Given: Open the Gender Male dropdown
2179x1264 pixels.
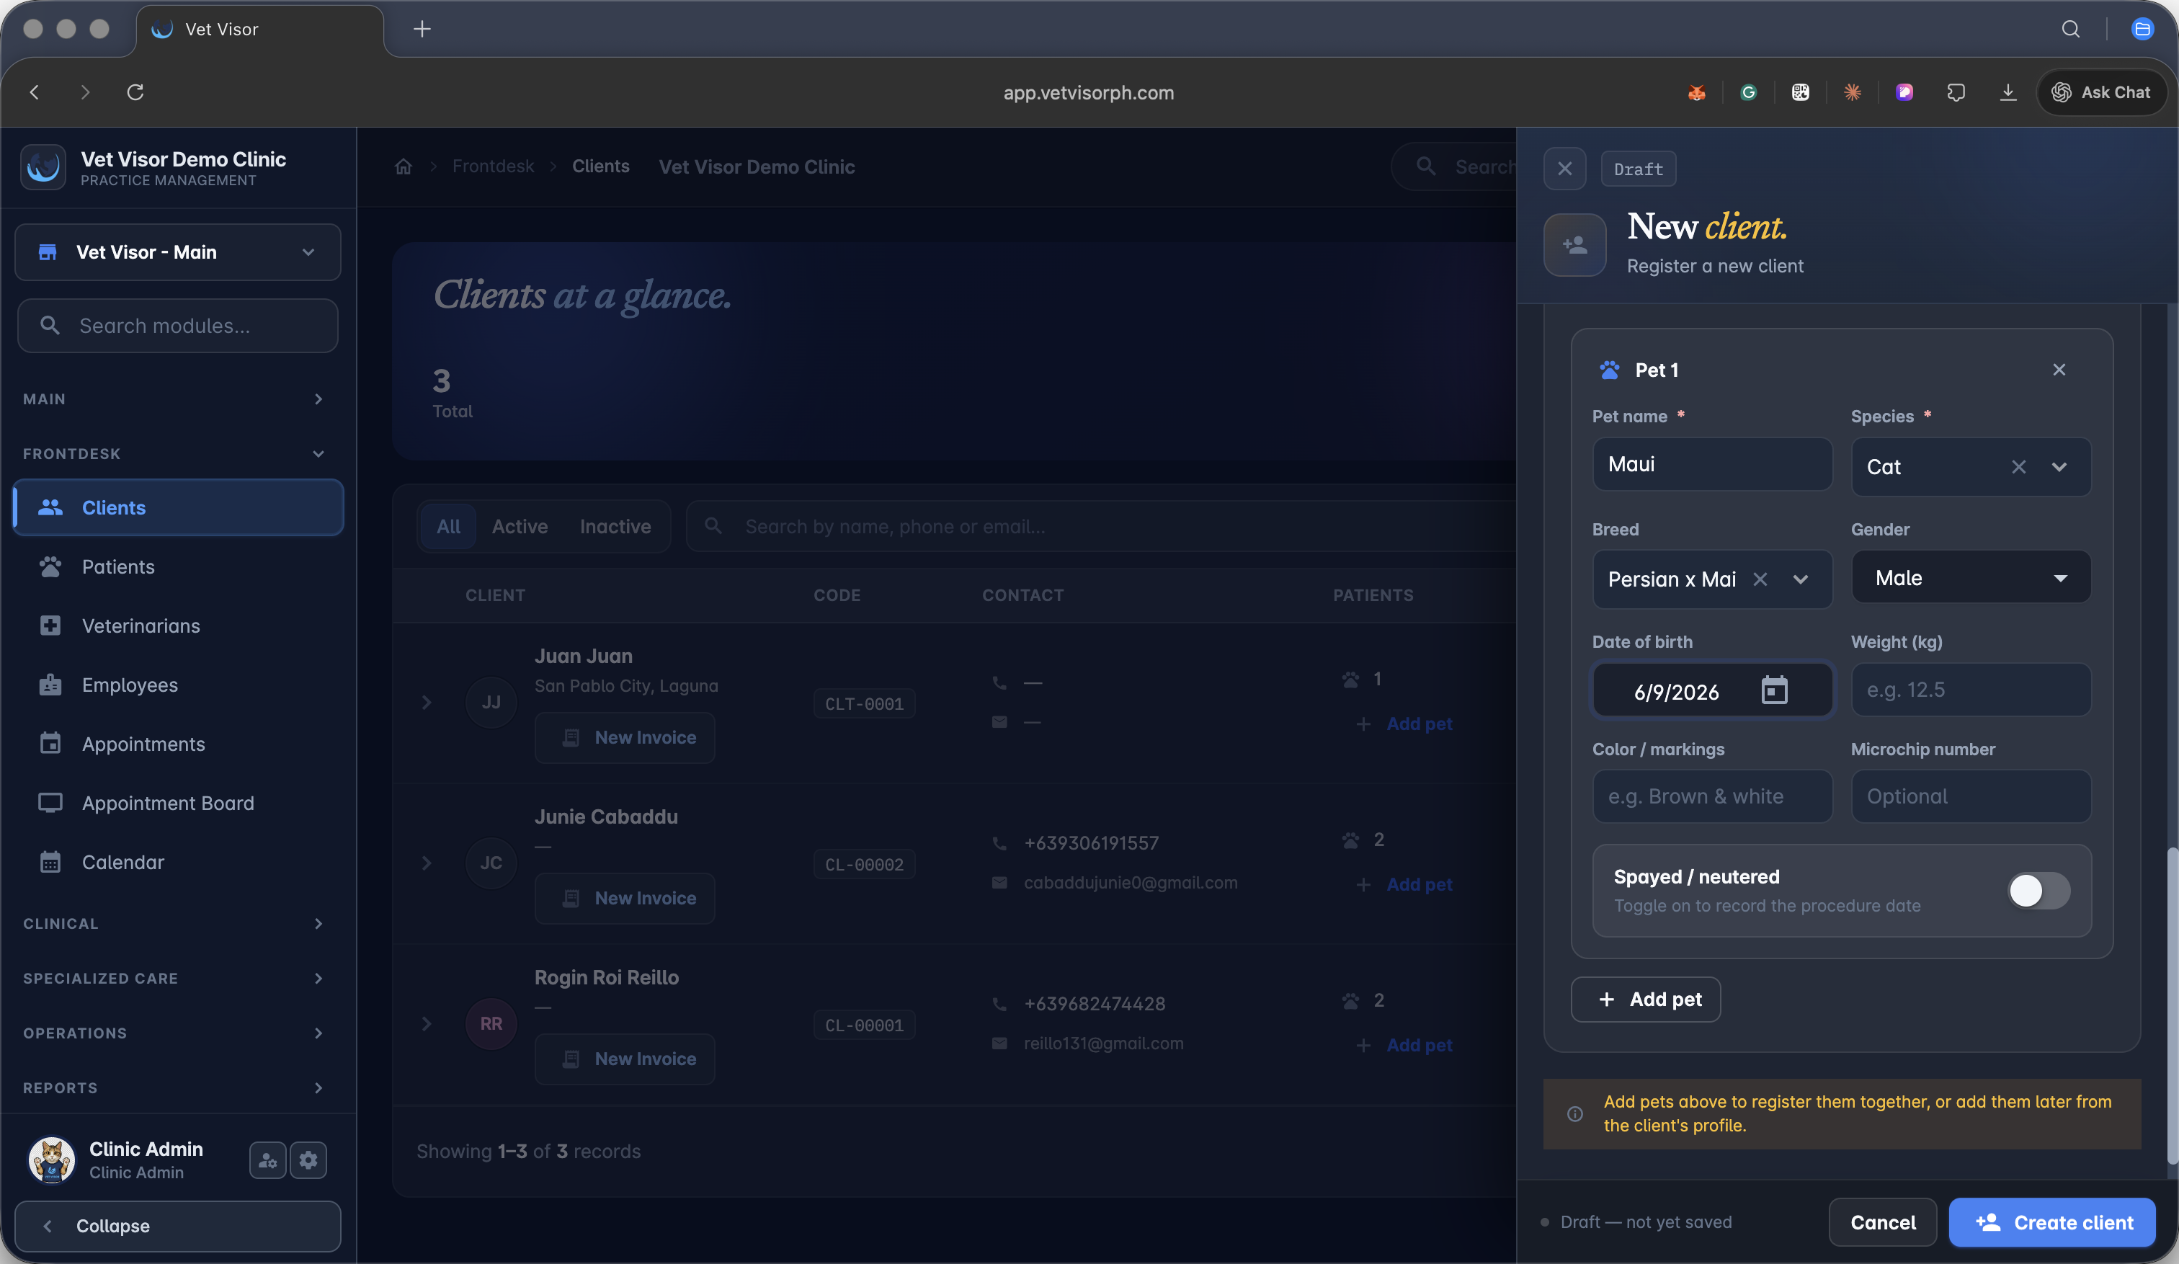Looking at the screenshot, I should [1971, 577].
